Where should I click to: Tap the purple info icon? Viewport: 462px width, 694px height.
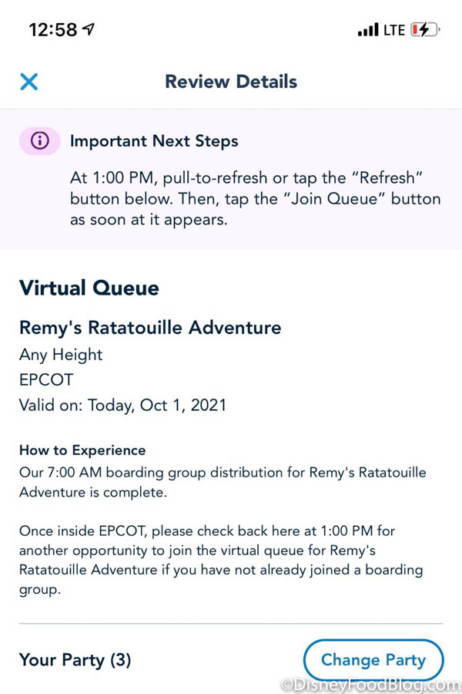[39, 141]
